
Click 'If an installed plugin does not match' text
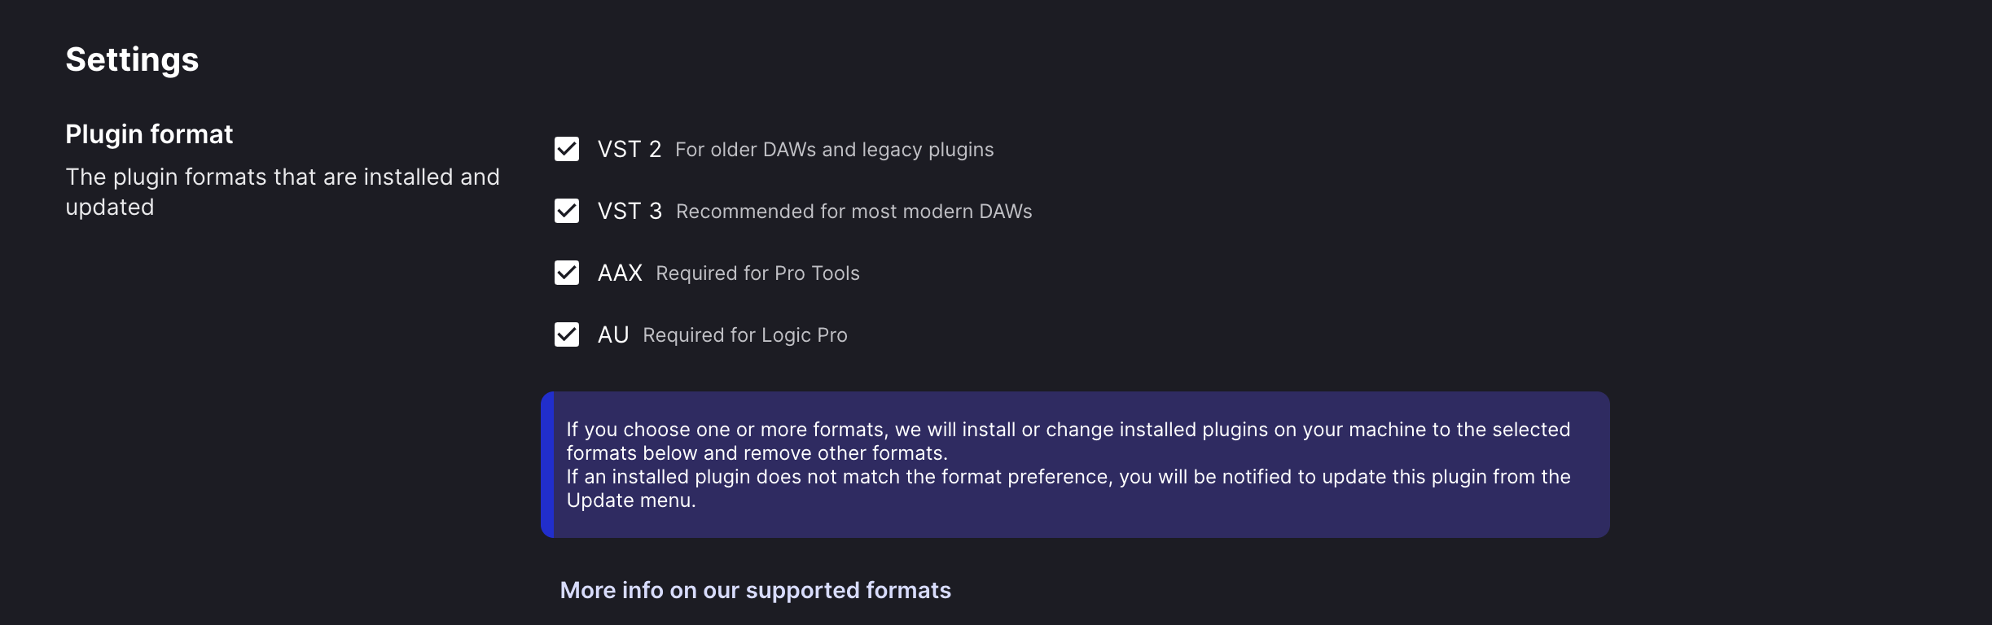click(1068, 488)
